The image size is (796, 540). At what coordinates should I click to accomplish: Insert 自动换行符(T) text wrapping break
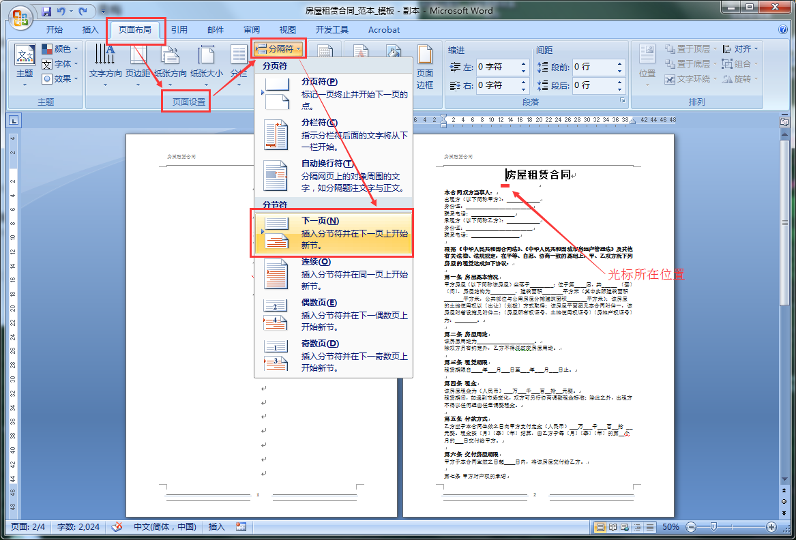[334, 176]
